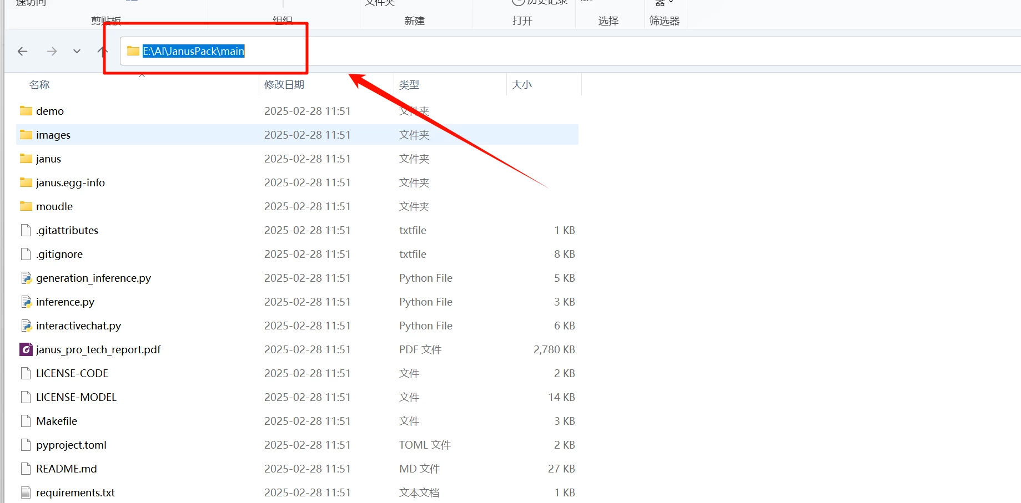The width and height of the screenshot is (1021, 503).
Task: Select the E:\AI\JanusPack\main path text
Action: (193, 52)
